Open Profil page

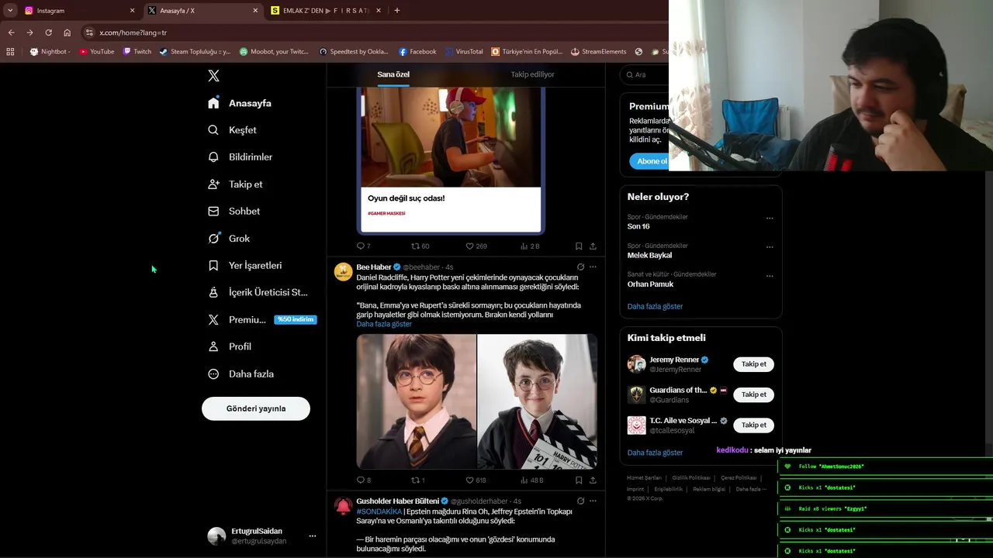pyautogui.click(x=230, y=346)
